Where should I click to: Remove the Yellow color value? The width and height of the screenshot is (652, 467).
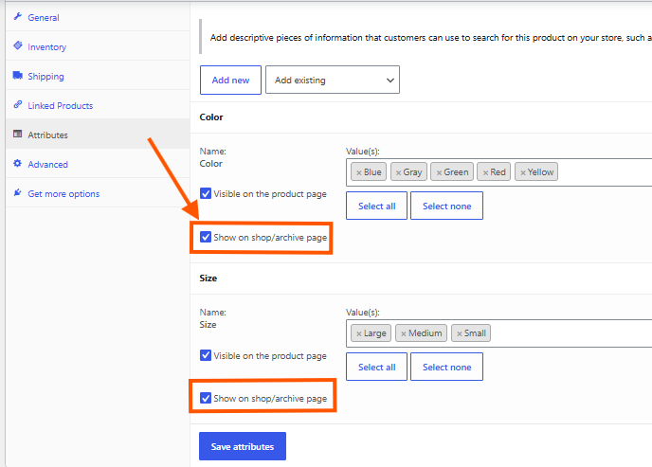523,172
